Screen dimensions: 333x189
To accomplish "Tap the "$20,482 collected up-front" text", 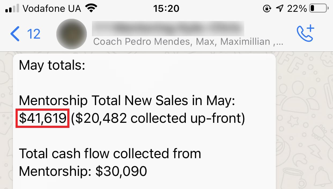I will tap(158, 118).
